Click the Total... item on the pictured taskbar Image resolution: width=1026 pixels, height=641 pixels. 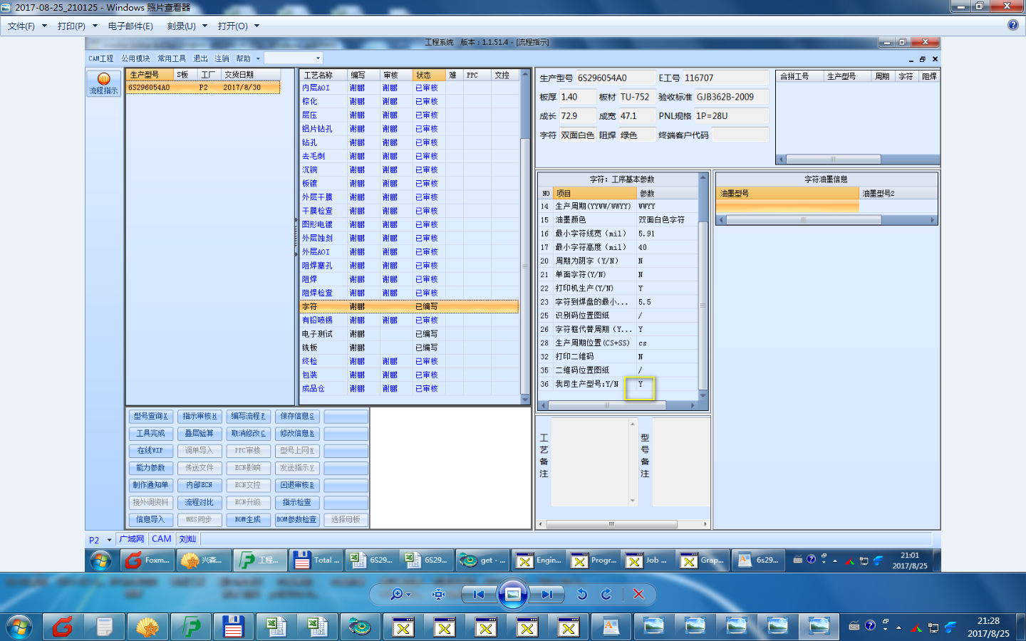point(316,561)
